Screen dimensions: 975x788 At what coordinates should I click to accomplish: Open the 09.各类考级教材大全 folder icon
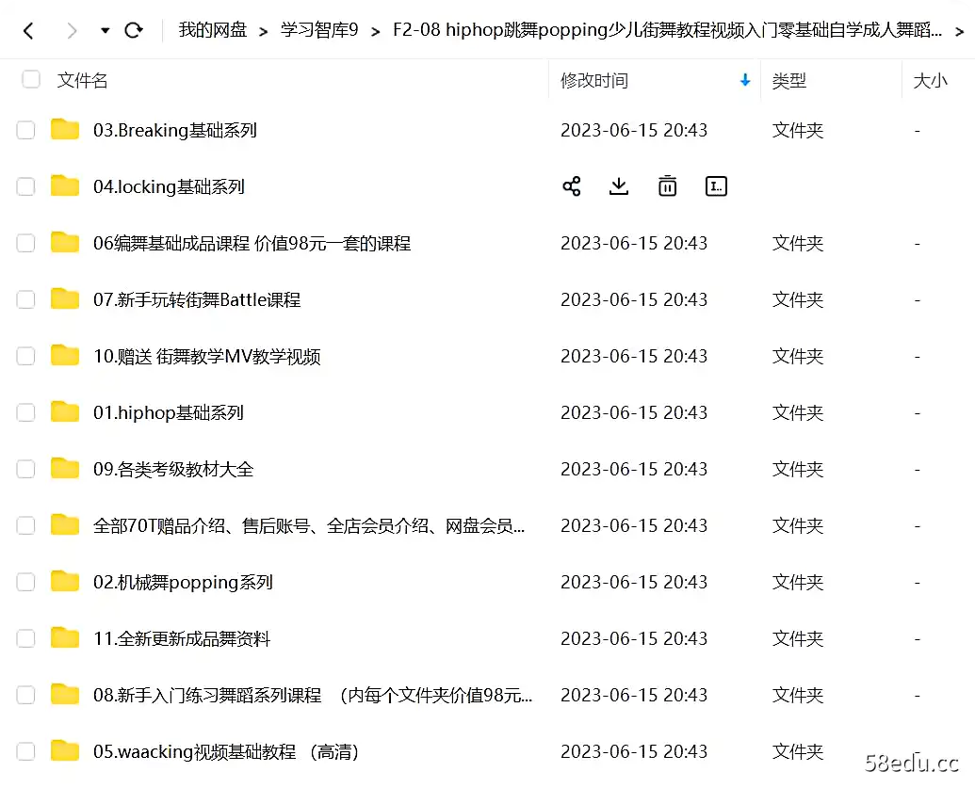pyautogui.click(x=63, y=468)
